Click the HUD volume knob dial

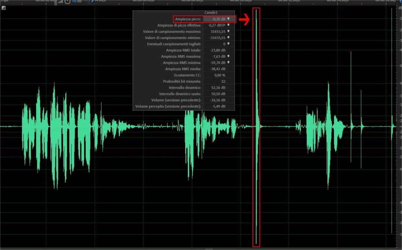[67, 2]
